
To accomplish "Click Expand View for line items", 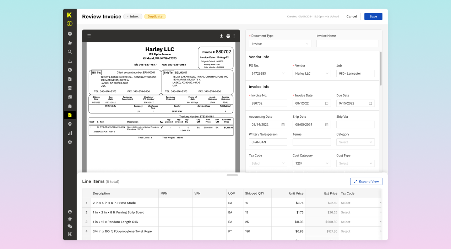I will (366, 181).
